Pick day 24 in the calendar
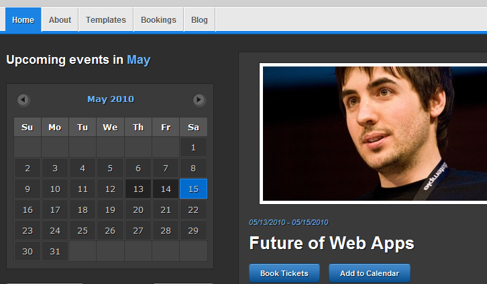 55,230
